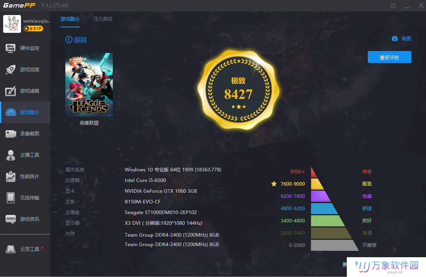Click the SVIP badge
This screenshot has height=277, width=426.
[33, 28]
